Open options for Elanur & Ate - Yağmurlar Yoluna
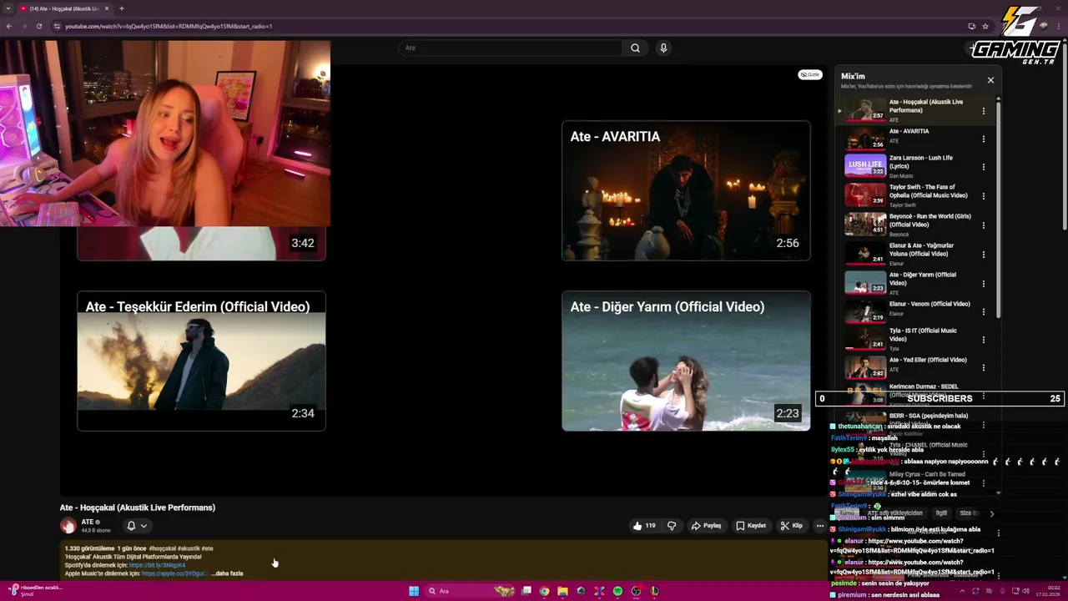The width and height of the screenshot is (1068, 601). pos(983,254)
